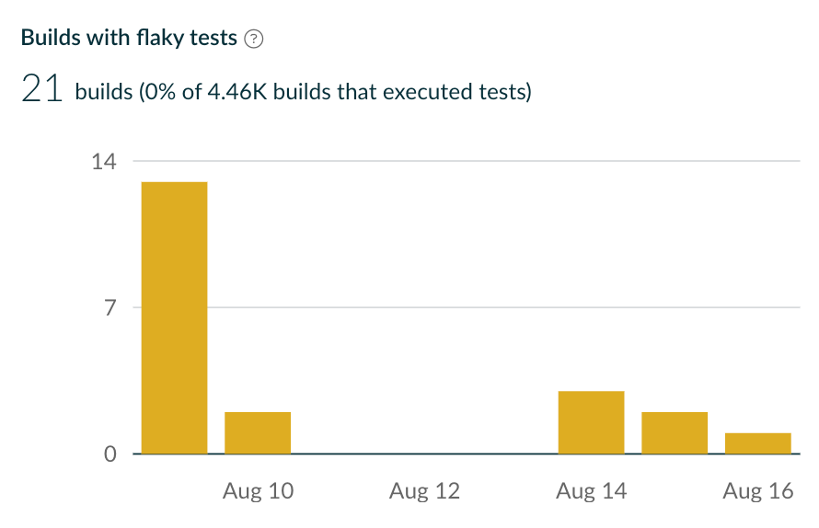Click the "14" y-axis label
The image size is (819, 528).
(x=103, y=161)
